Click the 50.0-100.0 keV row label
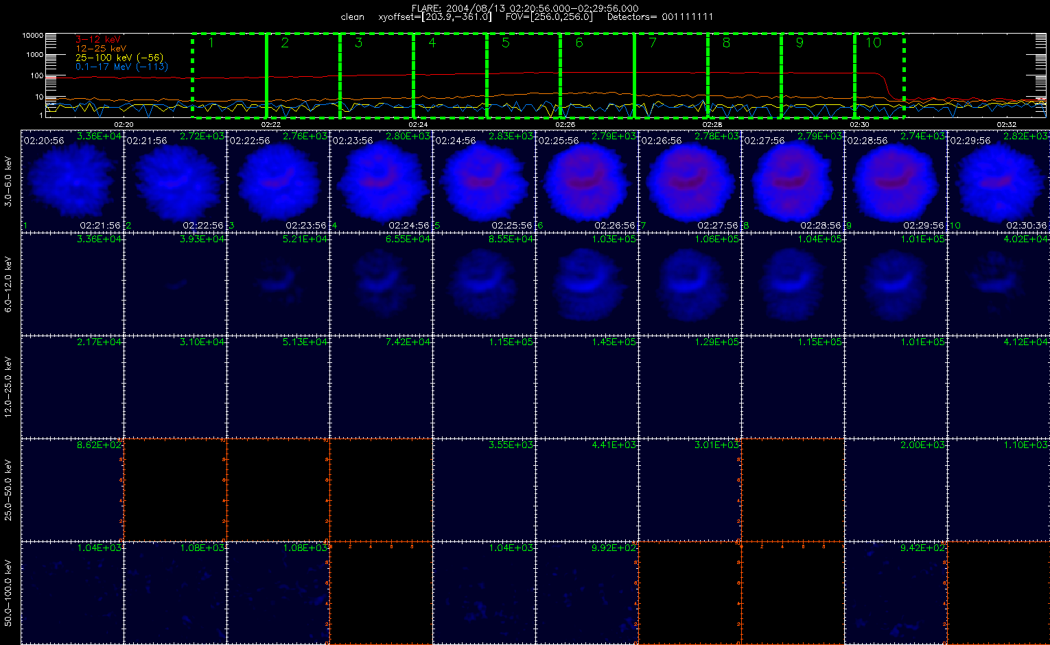 tap(8, 593)
